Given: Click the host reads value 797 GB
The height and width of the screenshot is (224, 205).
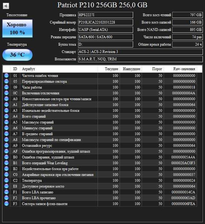Looking at the screenshot, I should pyautogui.click(x=187, y=15).
